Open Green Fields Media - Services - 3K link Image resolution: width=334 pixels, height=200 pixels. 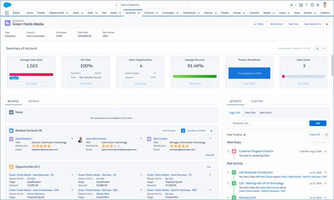pyautogui.click(x=97, y=175)
